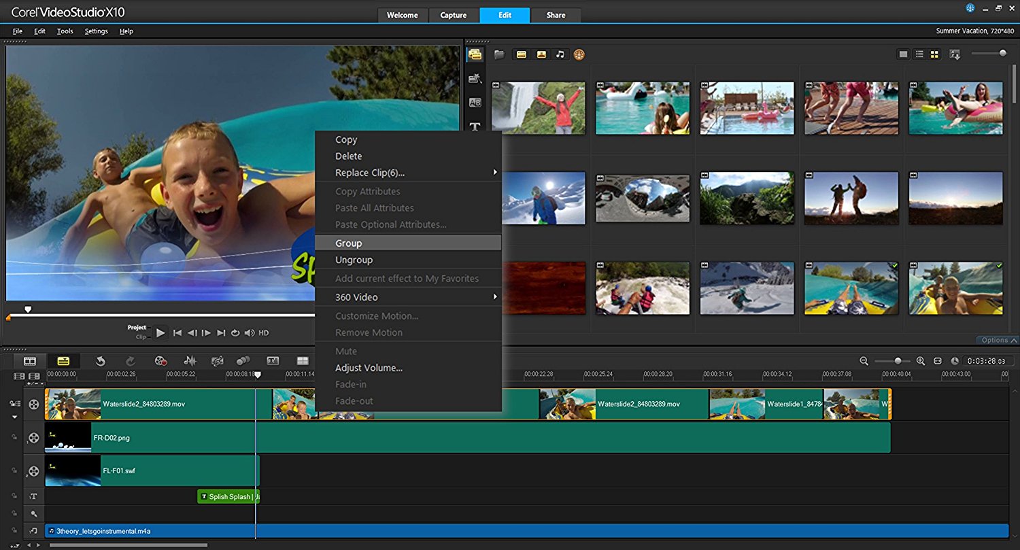Choose Adjust Volume in context menu
This screenshot has height=550, width=1020.
coord(369,368)
